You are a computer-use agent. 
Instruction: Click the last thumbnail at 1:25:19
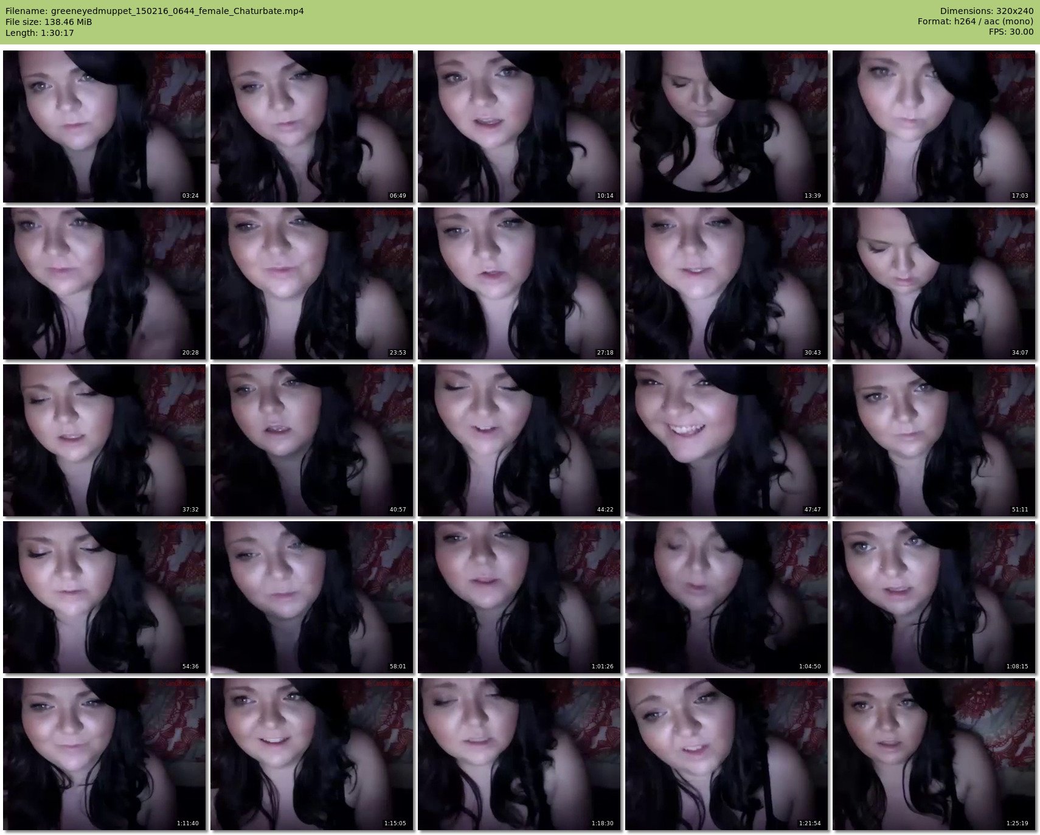(x=934, y=754)
